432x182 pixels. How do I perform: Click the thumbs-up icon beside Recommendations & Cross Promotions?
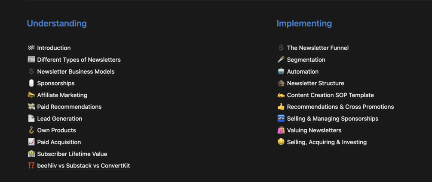pyautogui.click(x=281, y=107)
